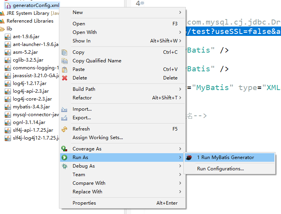281x214 pixels.
Task: Click the Referenced Libraries node
Action: click(x=30, y=21)
